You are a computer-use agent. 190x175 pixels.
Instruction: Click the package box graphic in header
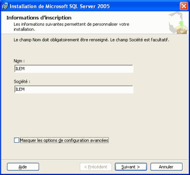click(178, 23)
